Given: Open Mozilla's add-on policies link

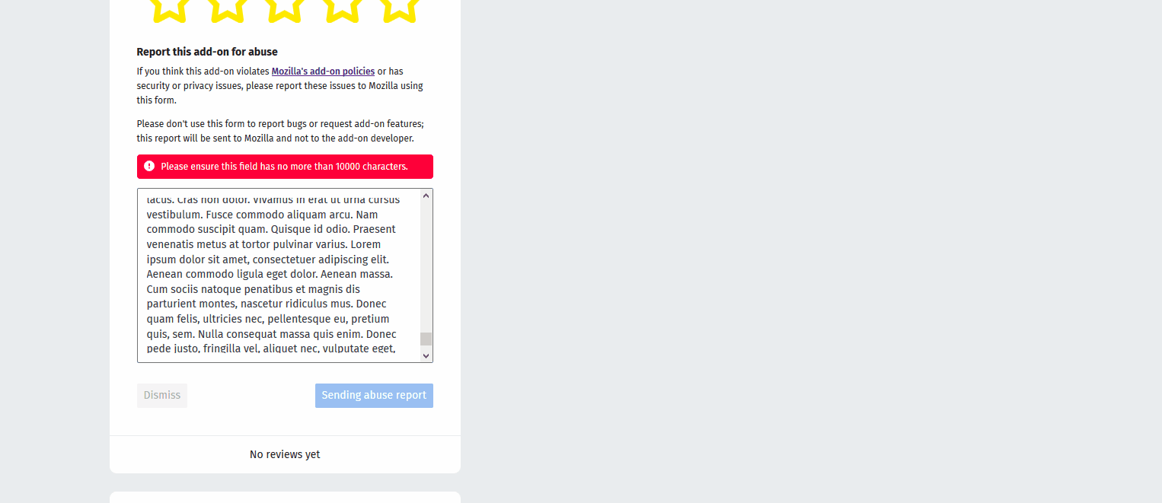Looking at the screenshot, I should coord(323,72).
